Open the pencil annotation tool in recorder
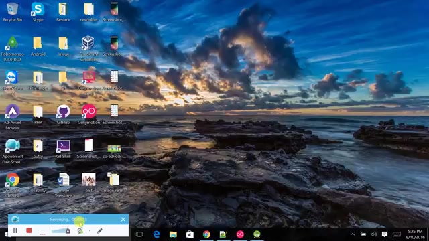Image resolution: width=429 pixels, height=241 pixels. [x=100, y=231]
